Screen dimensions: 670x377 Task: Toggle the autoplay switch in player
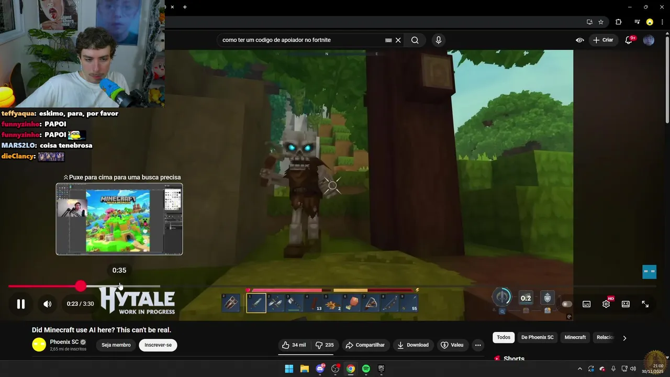(x=567, y=304)
